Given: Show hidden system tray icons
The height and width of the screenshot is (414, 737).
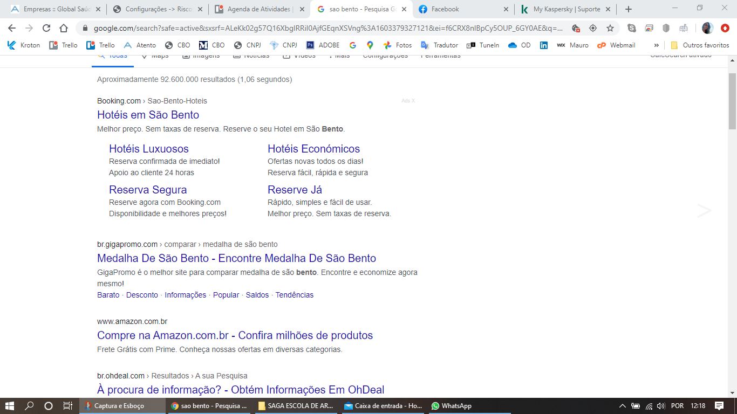Looking at the screenshot, I should [x=622, y=406].
